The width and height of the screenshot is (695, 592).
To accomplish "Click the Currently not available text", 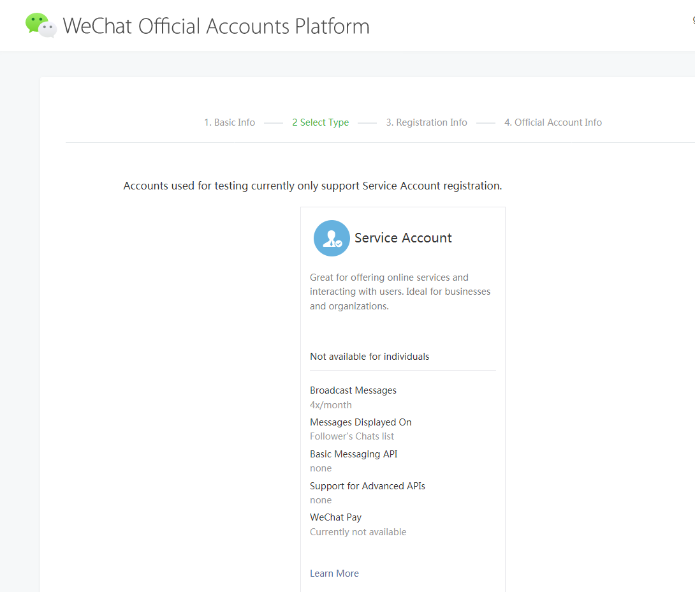I will 358,532.
